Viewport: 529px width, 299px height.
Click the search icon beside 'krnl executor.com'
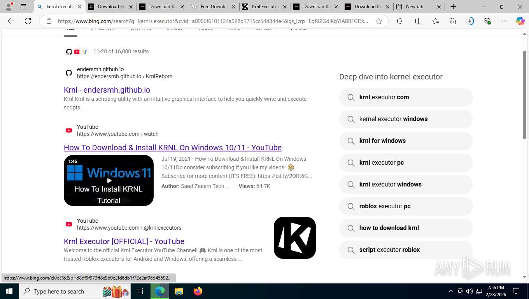(351, 97)
